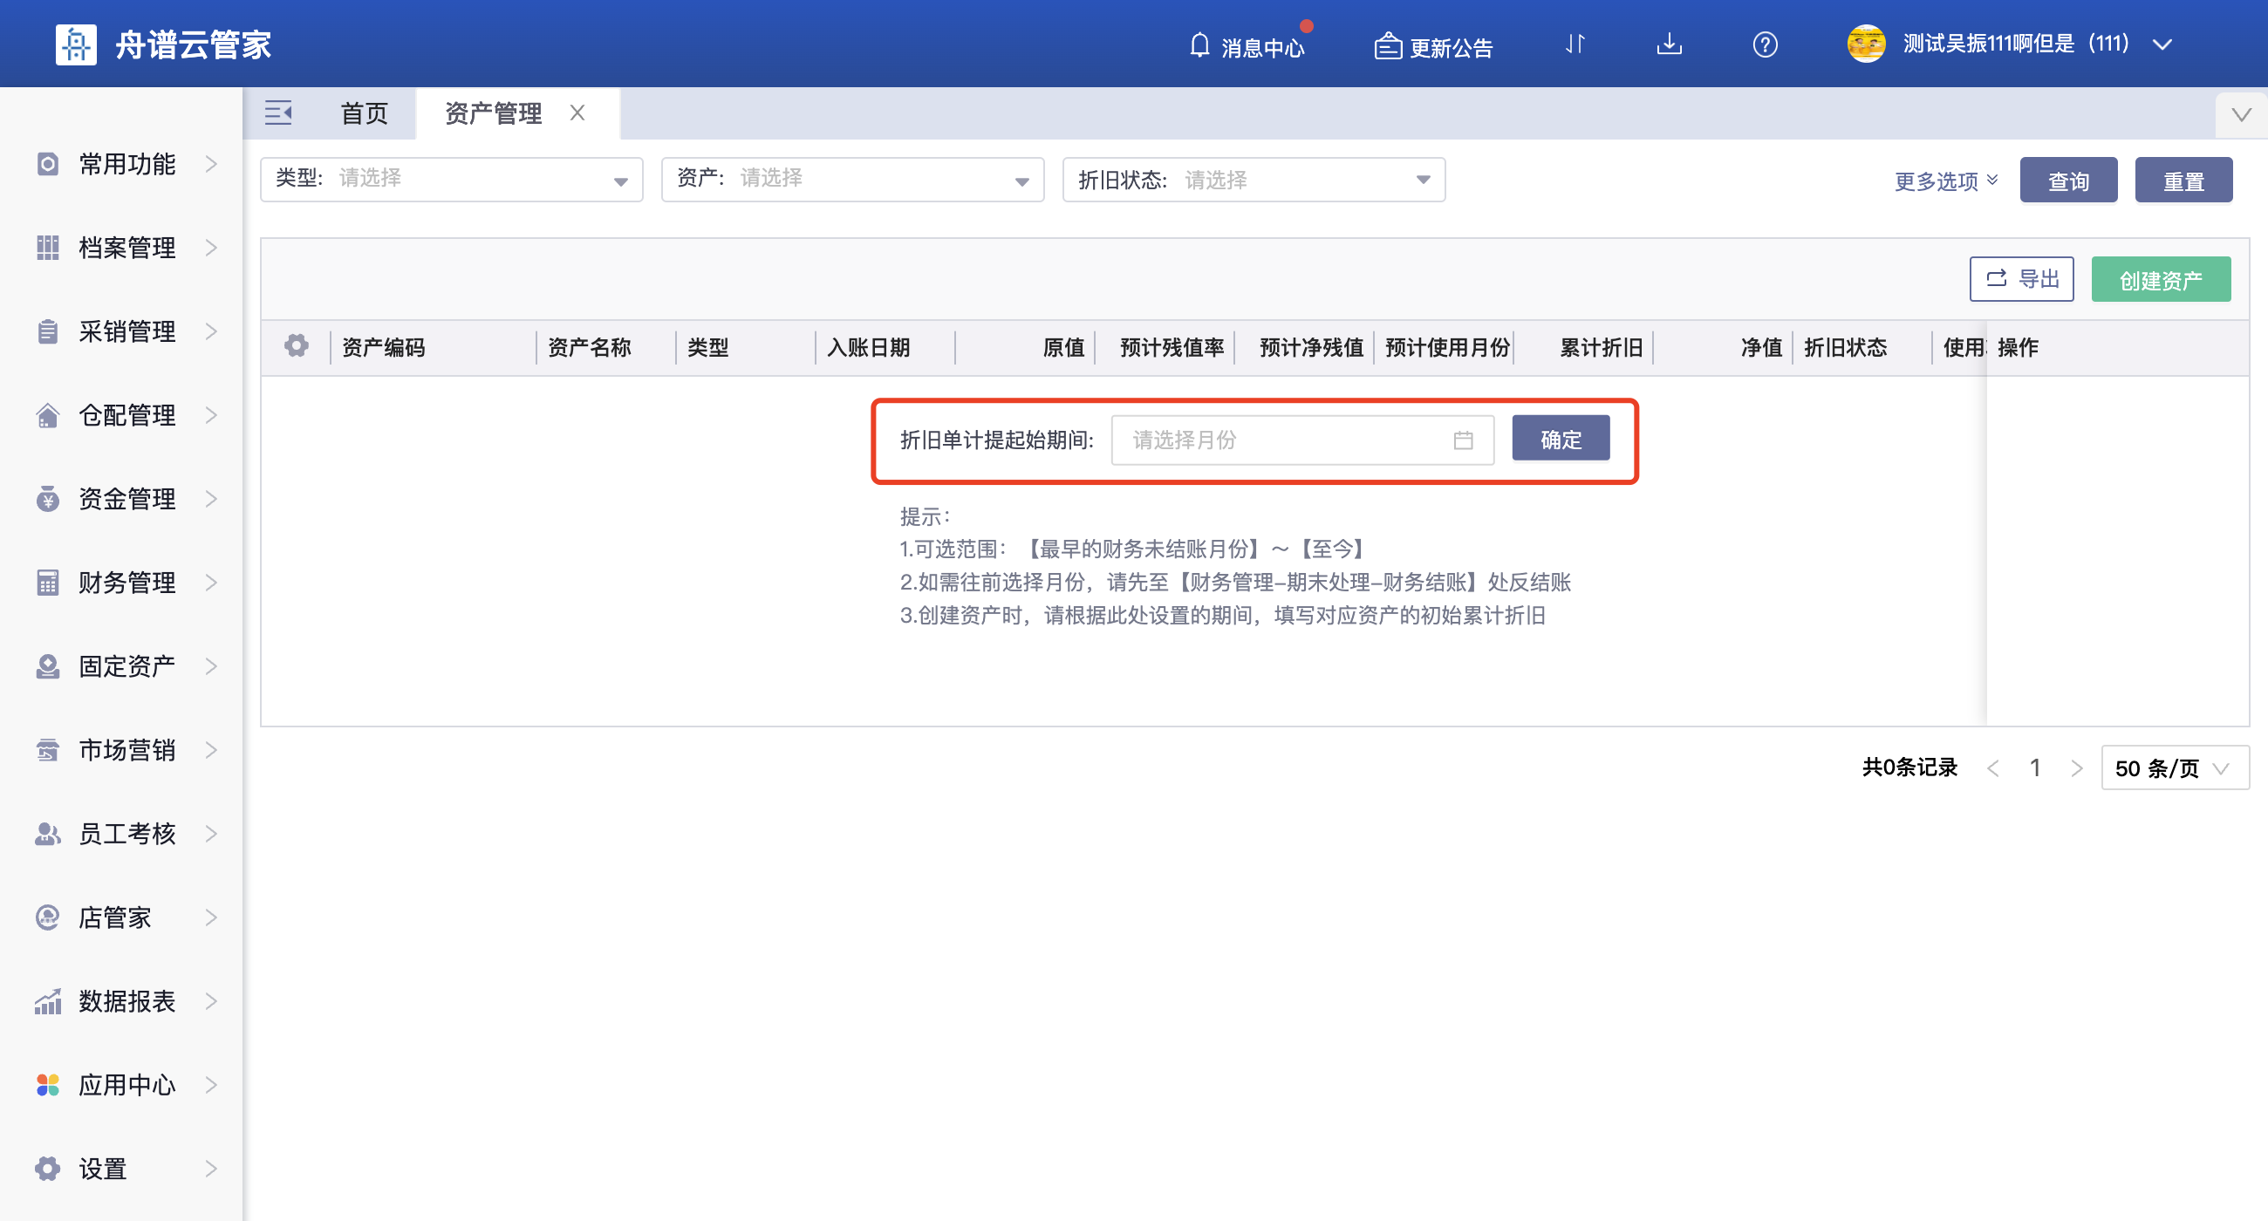This screenshot has width=2268, height=1221.
Task: Click the green 创建资产 button
Action: 2161,278
